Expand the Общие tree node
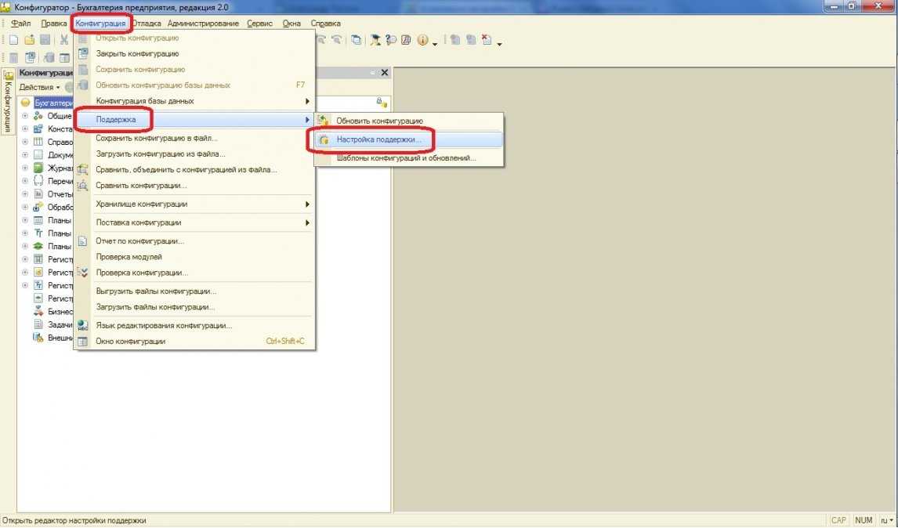Image resolution: width=898 pixels, height=528 pixels. (x=25, y=116)
